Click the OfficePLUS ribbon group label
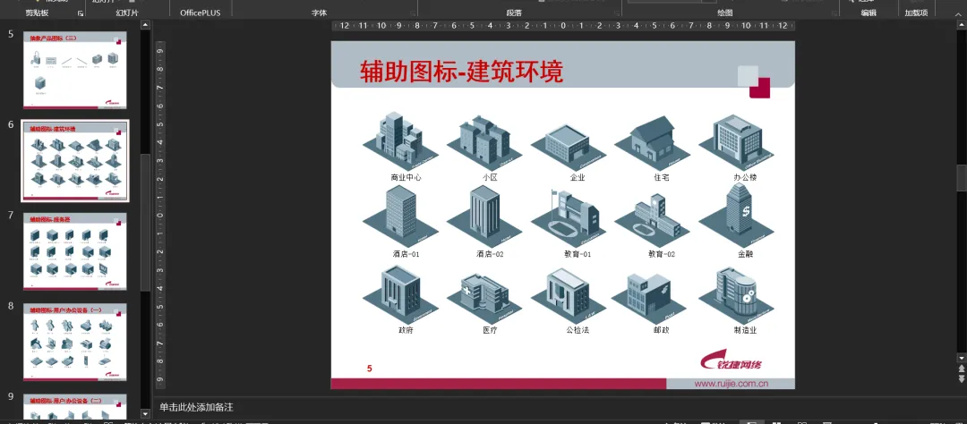 click(200, 13)
